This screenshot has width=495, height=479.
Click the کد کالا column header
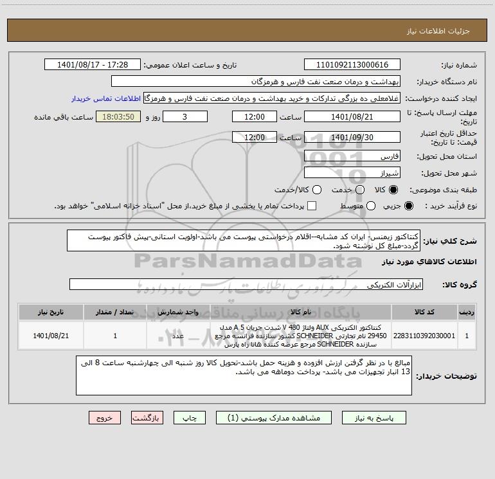(x=424, y=312)
